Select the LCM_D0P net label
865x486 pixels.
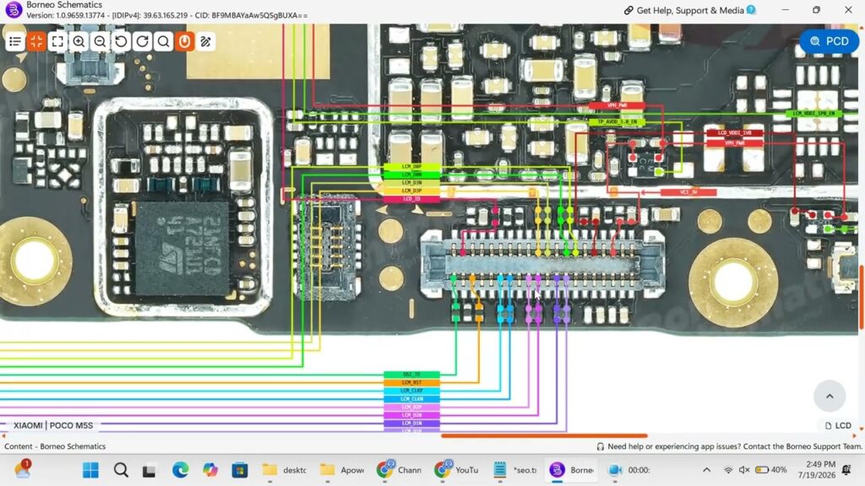[411, 166]
